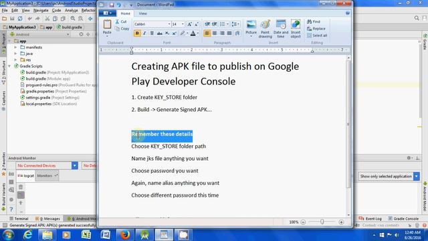Click Find in the Editing group
Viewport: 428px width, 241px height.
point(314,21)
